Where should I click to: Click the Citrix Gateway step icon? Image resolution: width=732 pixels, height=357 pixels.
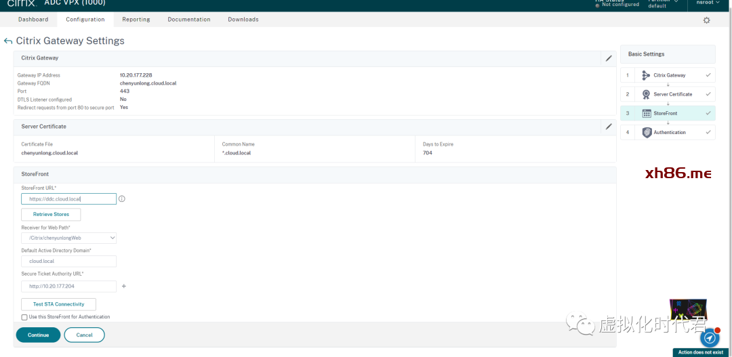[x=646, y=75]
